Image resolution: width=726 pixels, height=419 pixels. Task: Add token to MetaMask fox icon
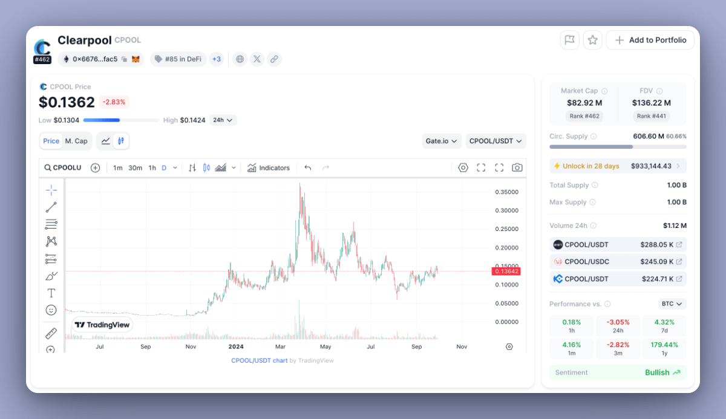pyautogui.click(x=136, y=59)
